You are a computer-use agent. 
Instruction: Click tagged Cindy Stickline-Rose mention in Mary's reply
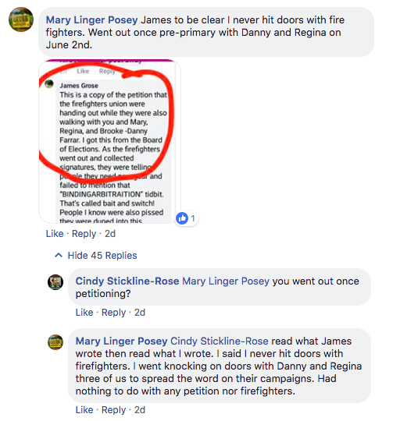[220, 341]
